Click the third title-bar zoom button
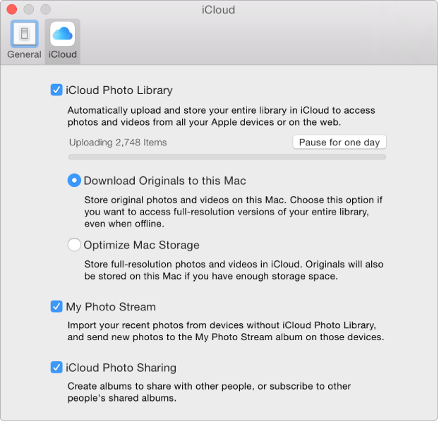 click(x=45, y=10)
